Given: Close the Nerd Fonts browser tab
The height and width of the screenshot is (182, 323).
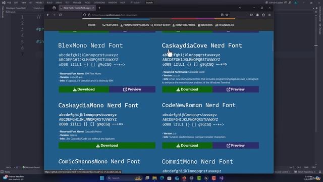Looking at the screenshot, I should coord(93,8).
